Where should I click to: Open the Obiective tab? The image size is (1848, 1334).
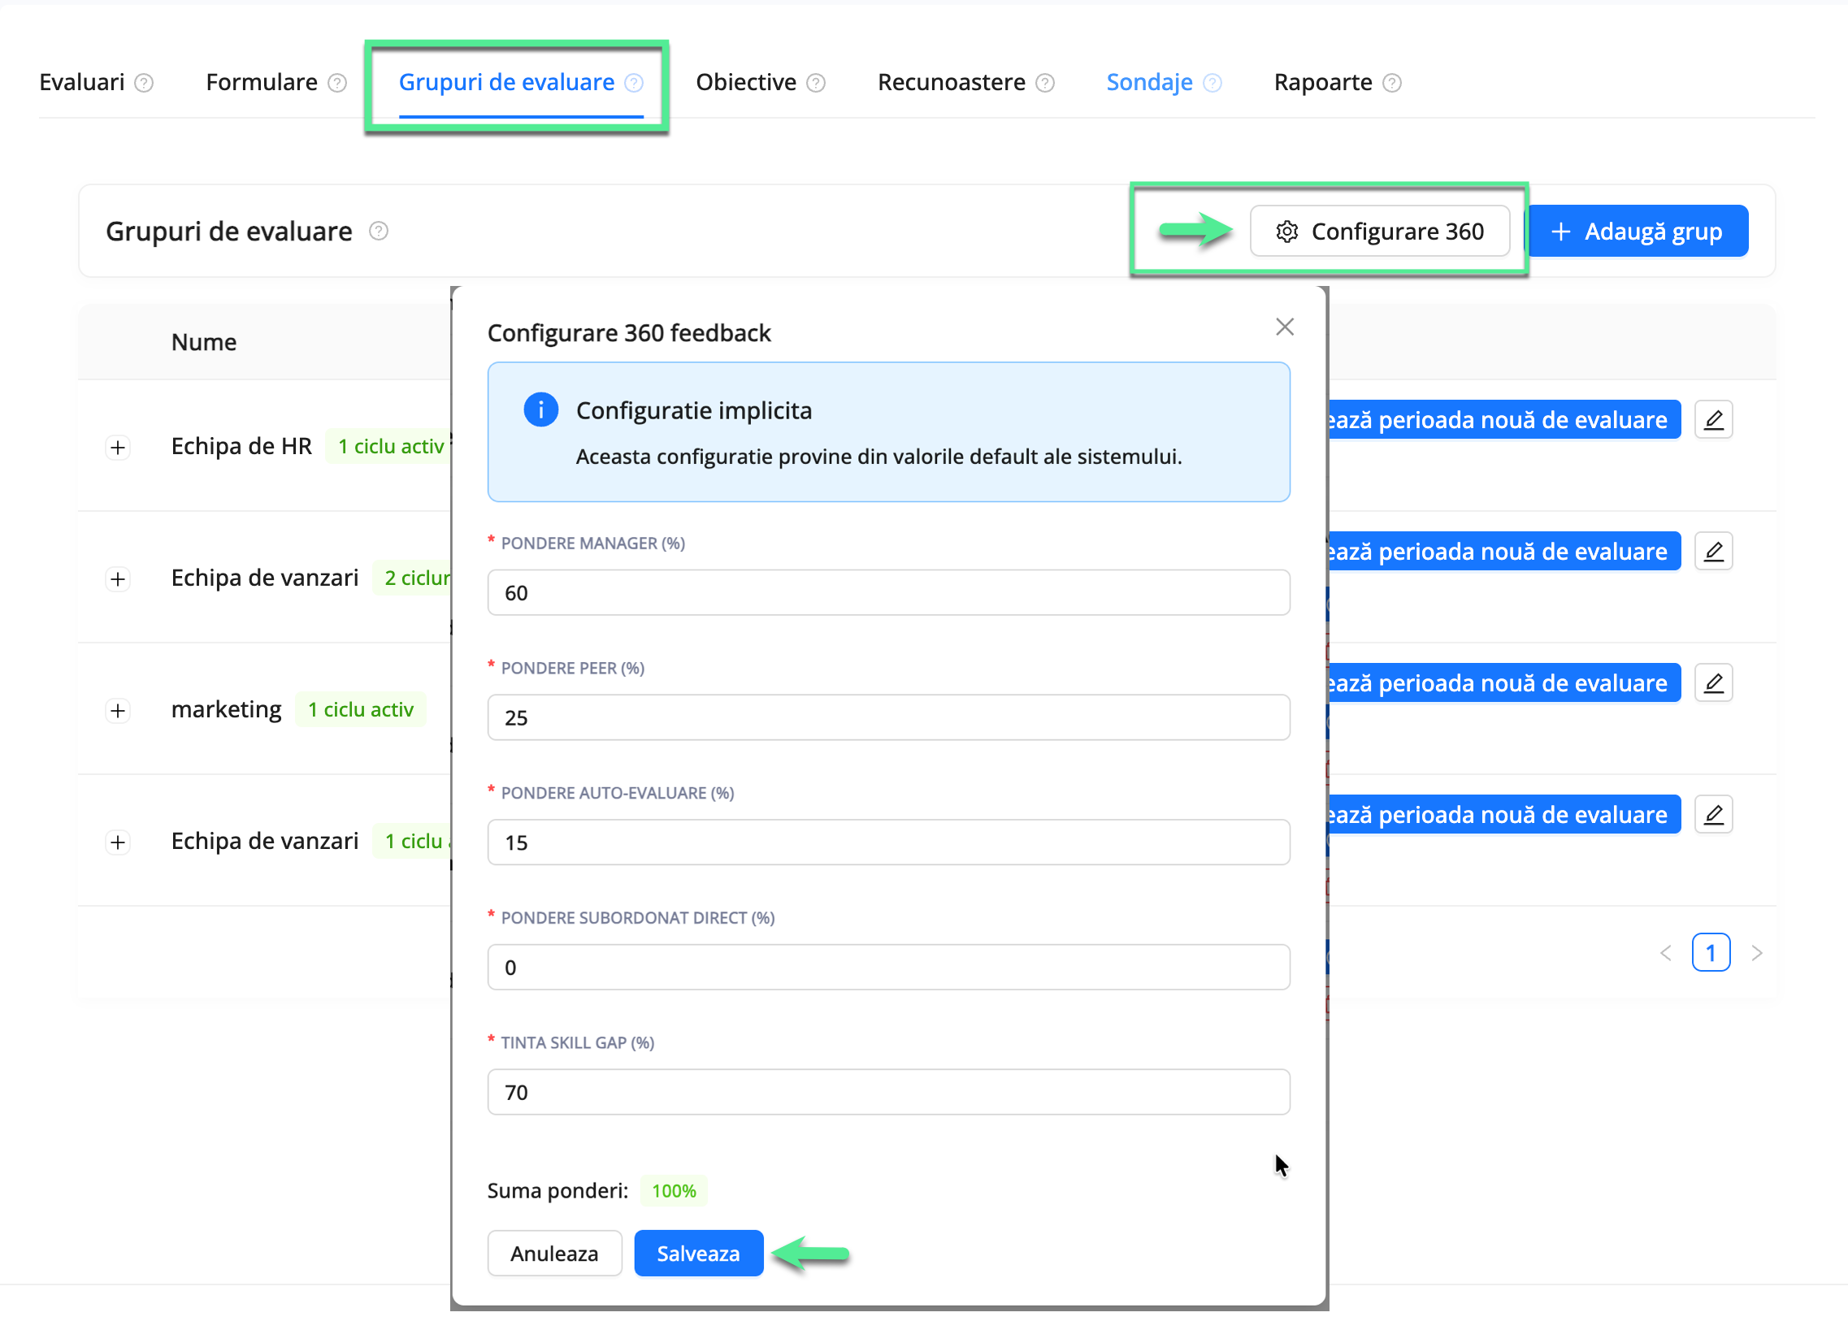[x=745, y=82]
